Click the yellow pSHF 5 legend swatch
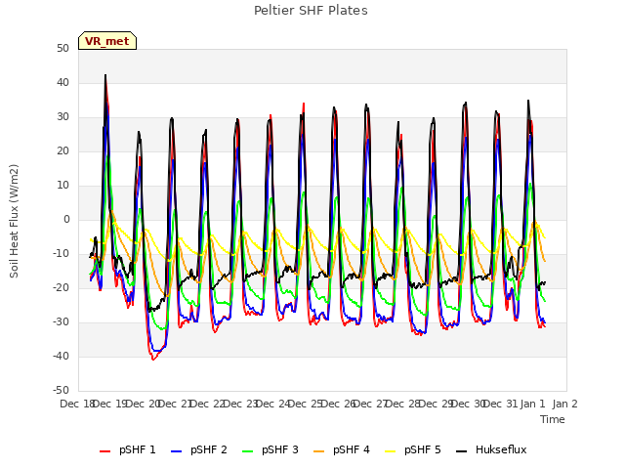The image size is (625, 469). pos(391,451)
